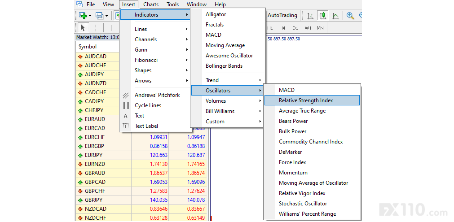Select the Cursor arrow tool
The image size is (454, 222).
83,28
